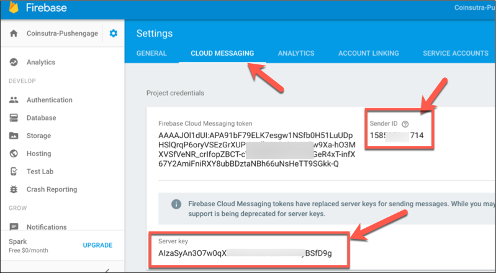
Task: Click the Test Lab checklist icon
Action: 14,171
